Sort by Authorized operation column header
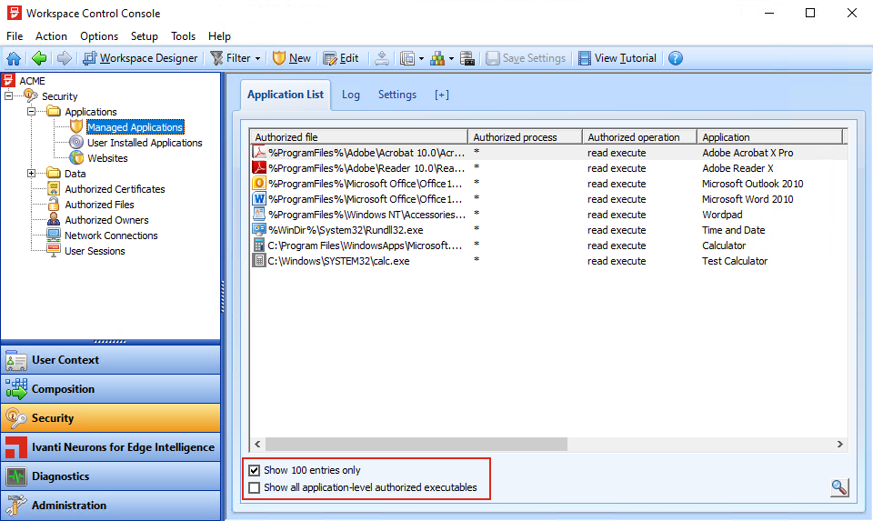This screenshot has width=873, height=521. (x=639, y=137)
